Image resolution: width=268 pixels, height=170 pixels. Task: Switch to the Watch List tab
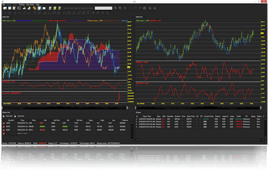coord(6,112)
